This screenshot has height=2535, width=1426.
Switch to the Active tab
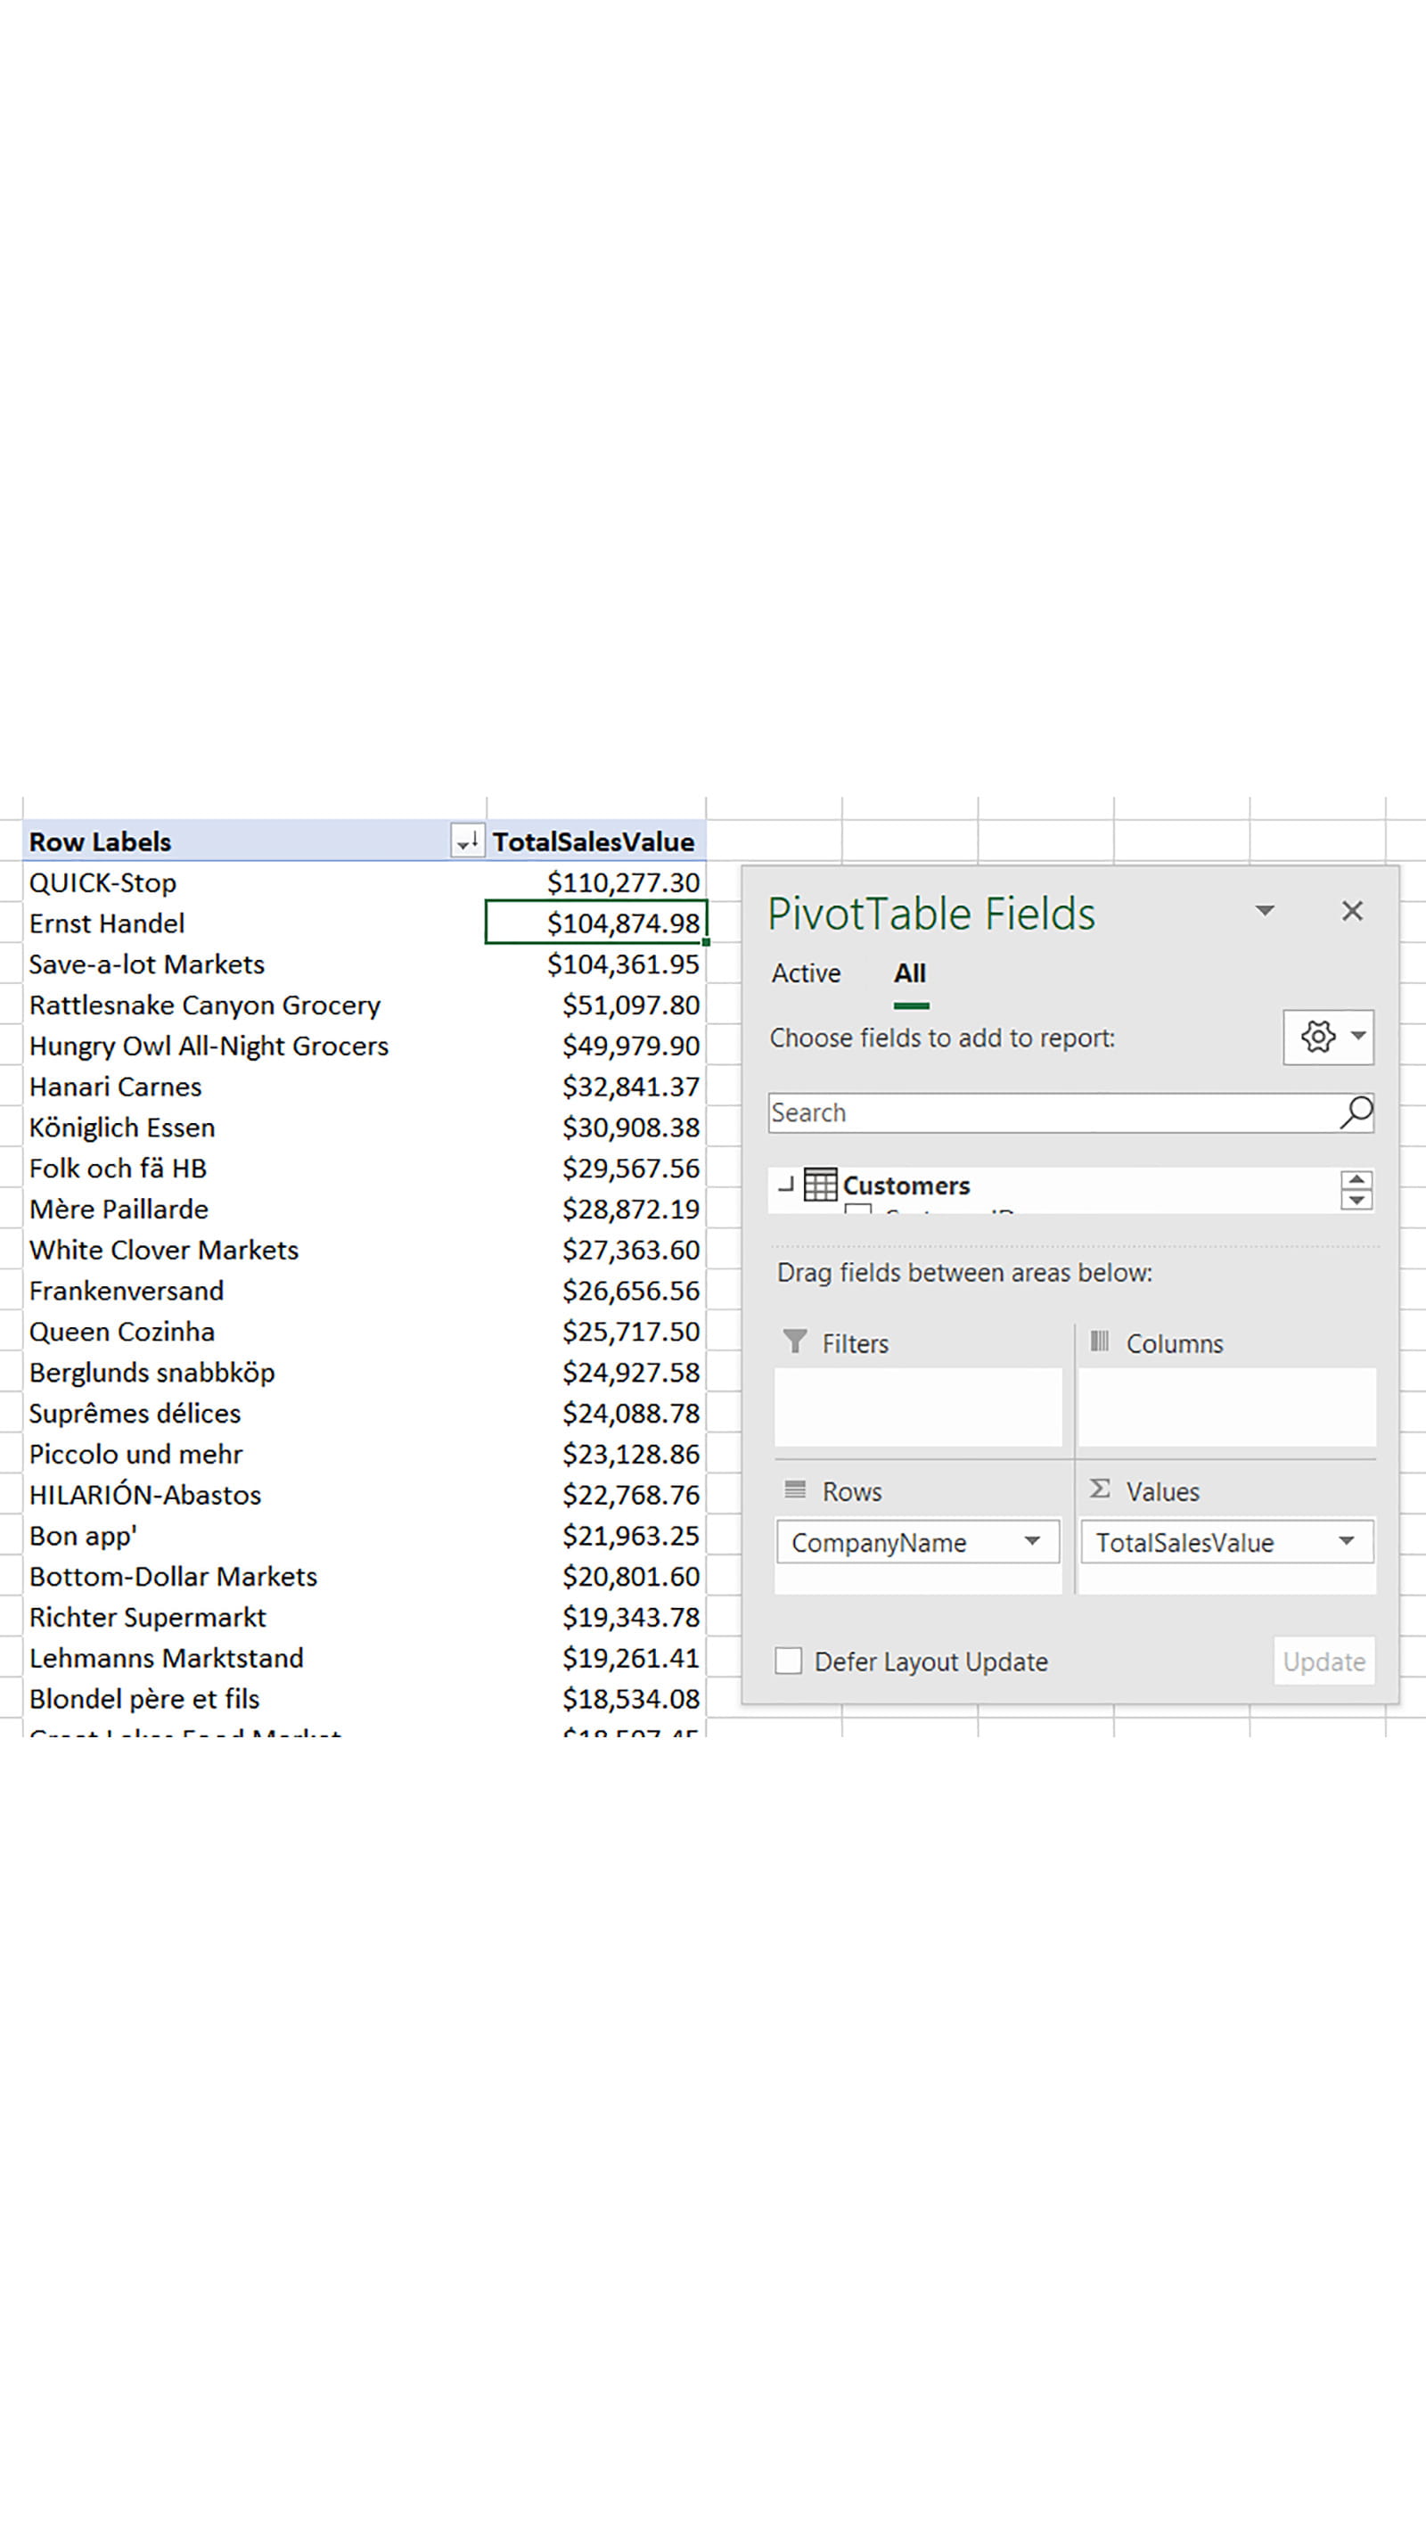(806, 973)
